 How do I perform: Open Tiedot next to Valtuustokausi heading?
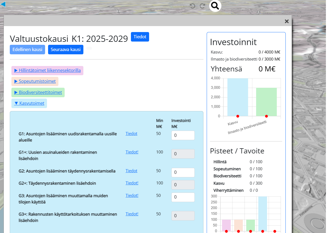[140, 37]
